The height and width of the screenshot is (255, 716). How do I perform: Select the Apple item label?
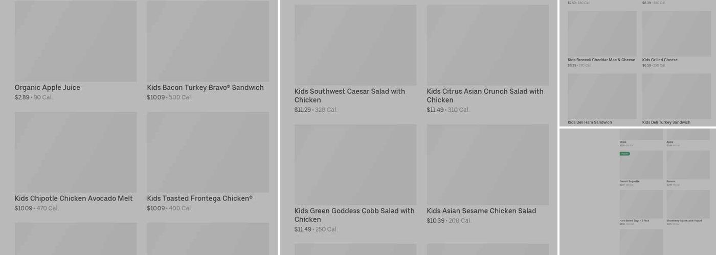click(669, 142)
